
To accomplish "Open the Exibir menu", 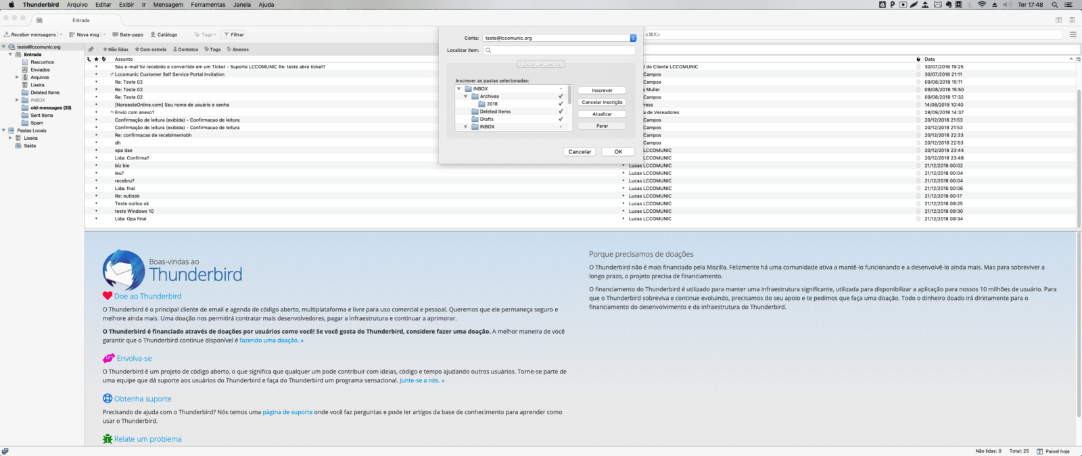I will coord(126,5).
